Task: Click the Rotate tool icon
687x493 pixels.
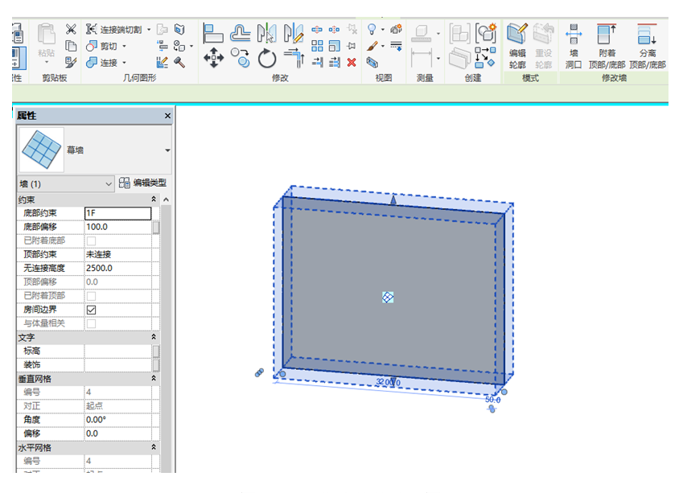Action: pyautogui.click(x=267, y=58)
